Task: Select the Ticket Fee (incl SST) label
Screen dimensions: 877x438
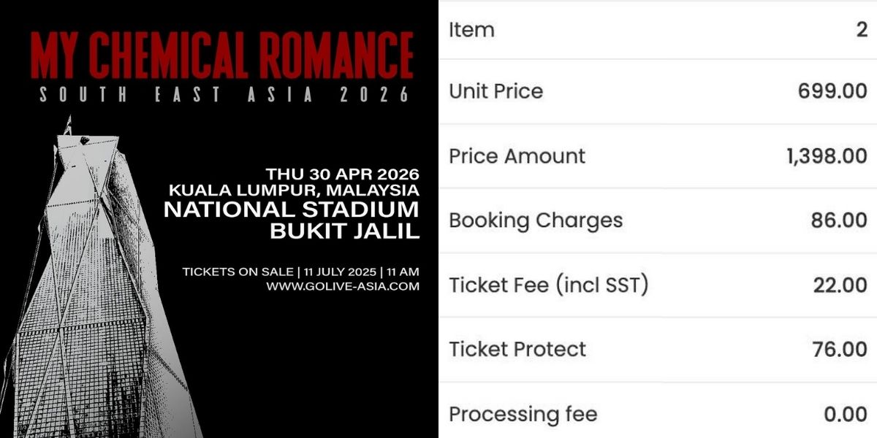Action: pyautogui.click(x=549, y=285)
